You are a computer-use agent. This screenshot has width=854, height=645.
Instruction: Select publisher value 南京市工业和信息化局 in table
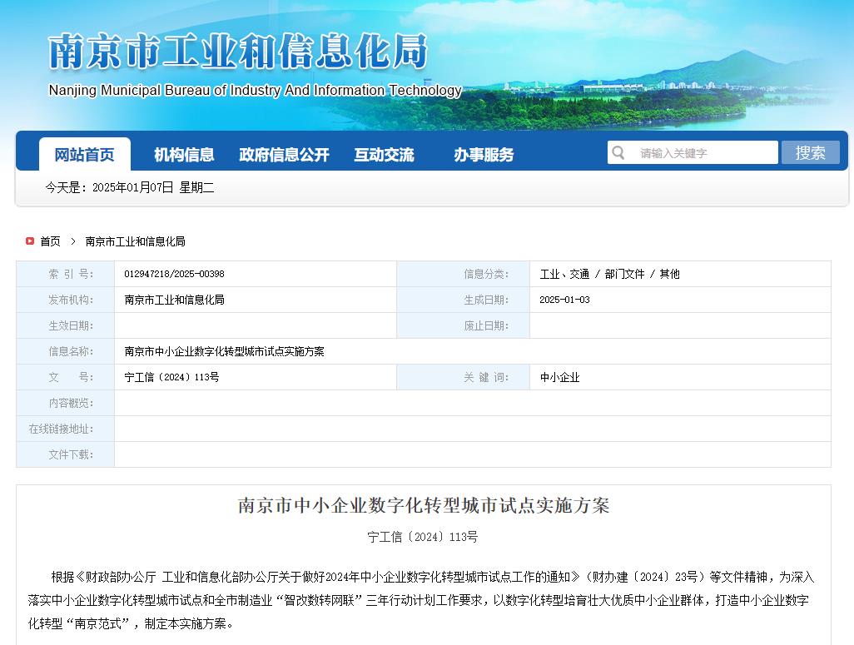click(x=174, y=300)
